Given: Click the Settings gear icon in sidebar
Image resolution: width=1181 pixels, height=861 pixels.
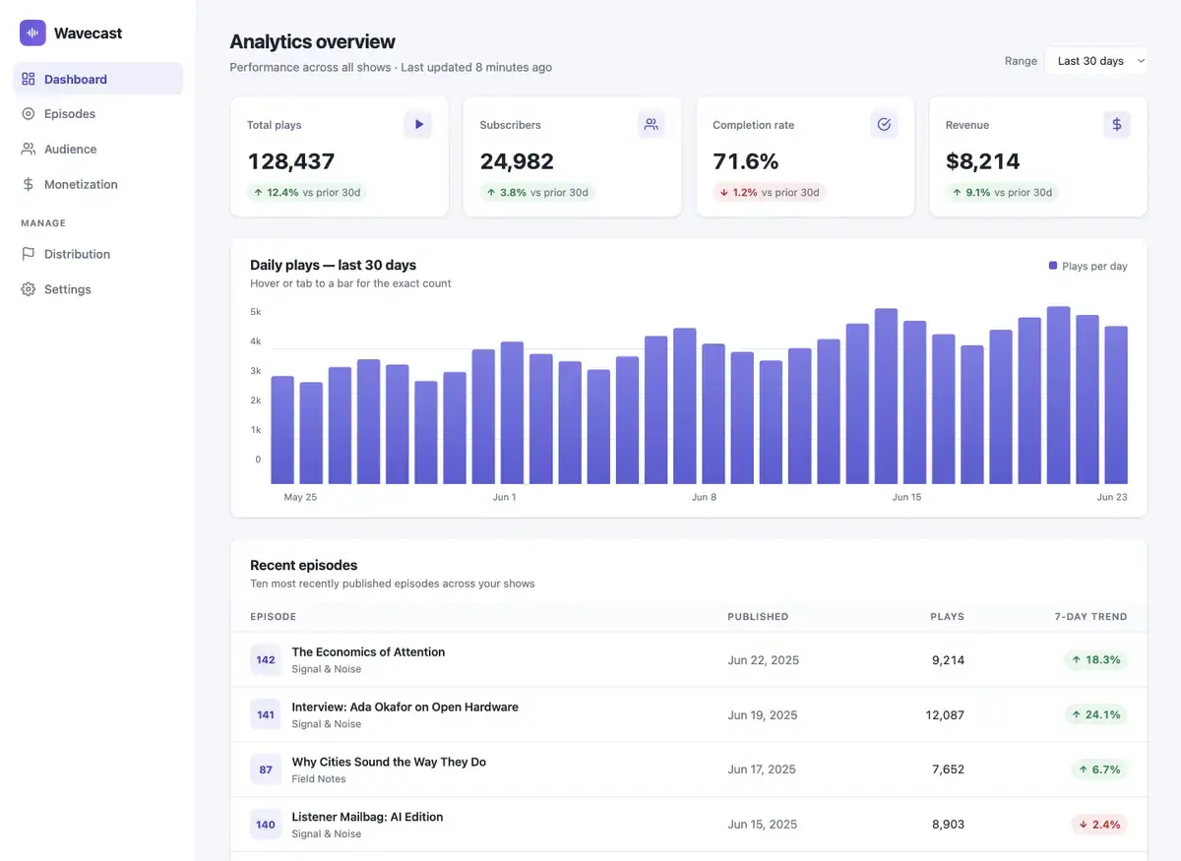Looking at the screenshot, I should click(x=29, y=289).
